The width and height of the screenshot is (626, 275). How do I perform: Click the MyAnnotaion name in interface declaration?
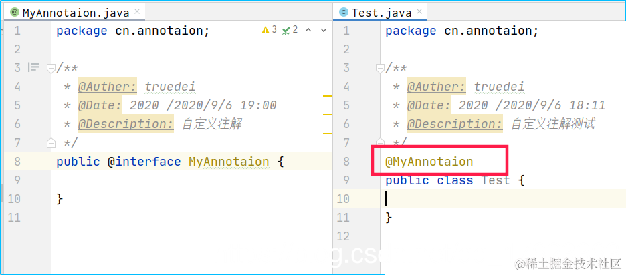tap(229, 162)
